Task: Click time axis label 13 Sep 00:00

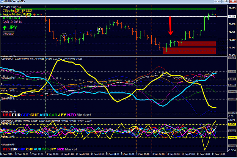Action: tap(52, 154)
